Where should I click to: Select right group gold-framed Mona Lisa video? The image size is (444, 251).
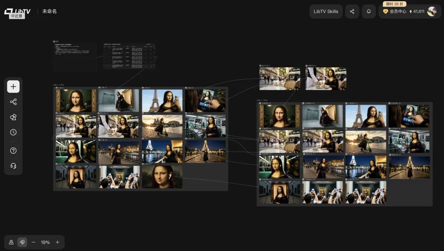pyautogui.click(x=280, y=116)
